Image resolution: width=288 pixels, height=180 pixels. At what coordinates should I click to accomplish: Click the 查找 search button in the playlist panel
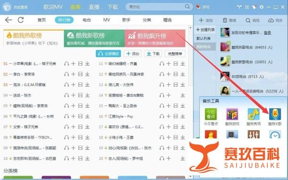point(252,20)
